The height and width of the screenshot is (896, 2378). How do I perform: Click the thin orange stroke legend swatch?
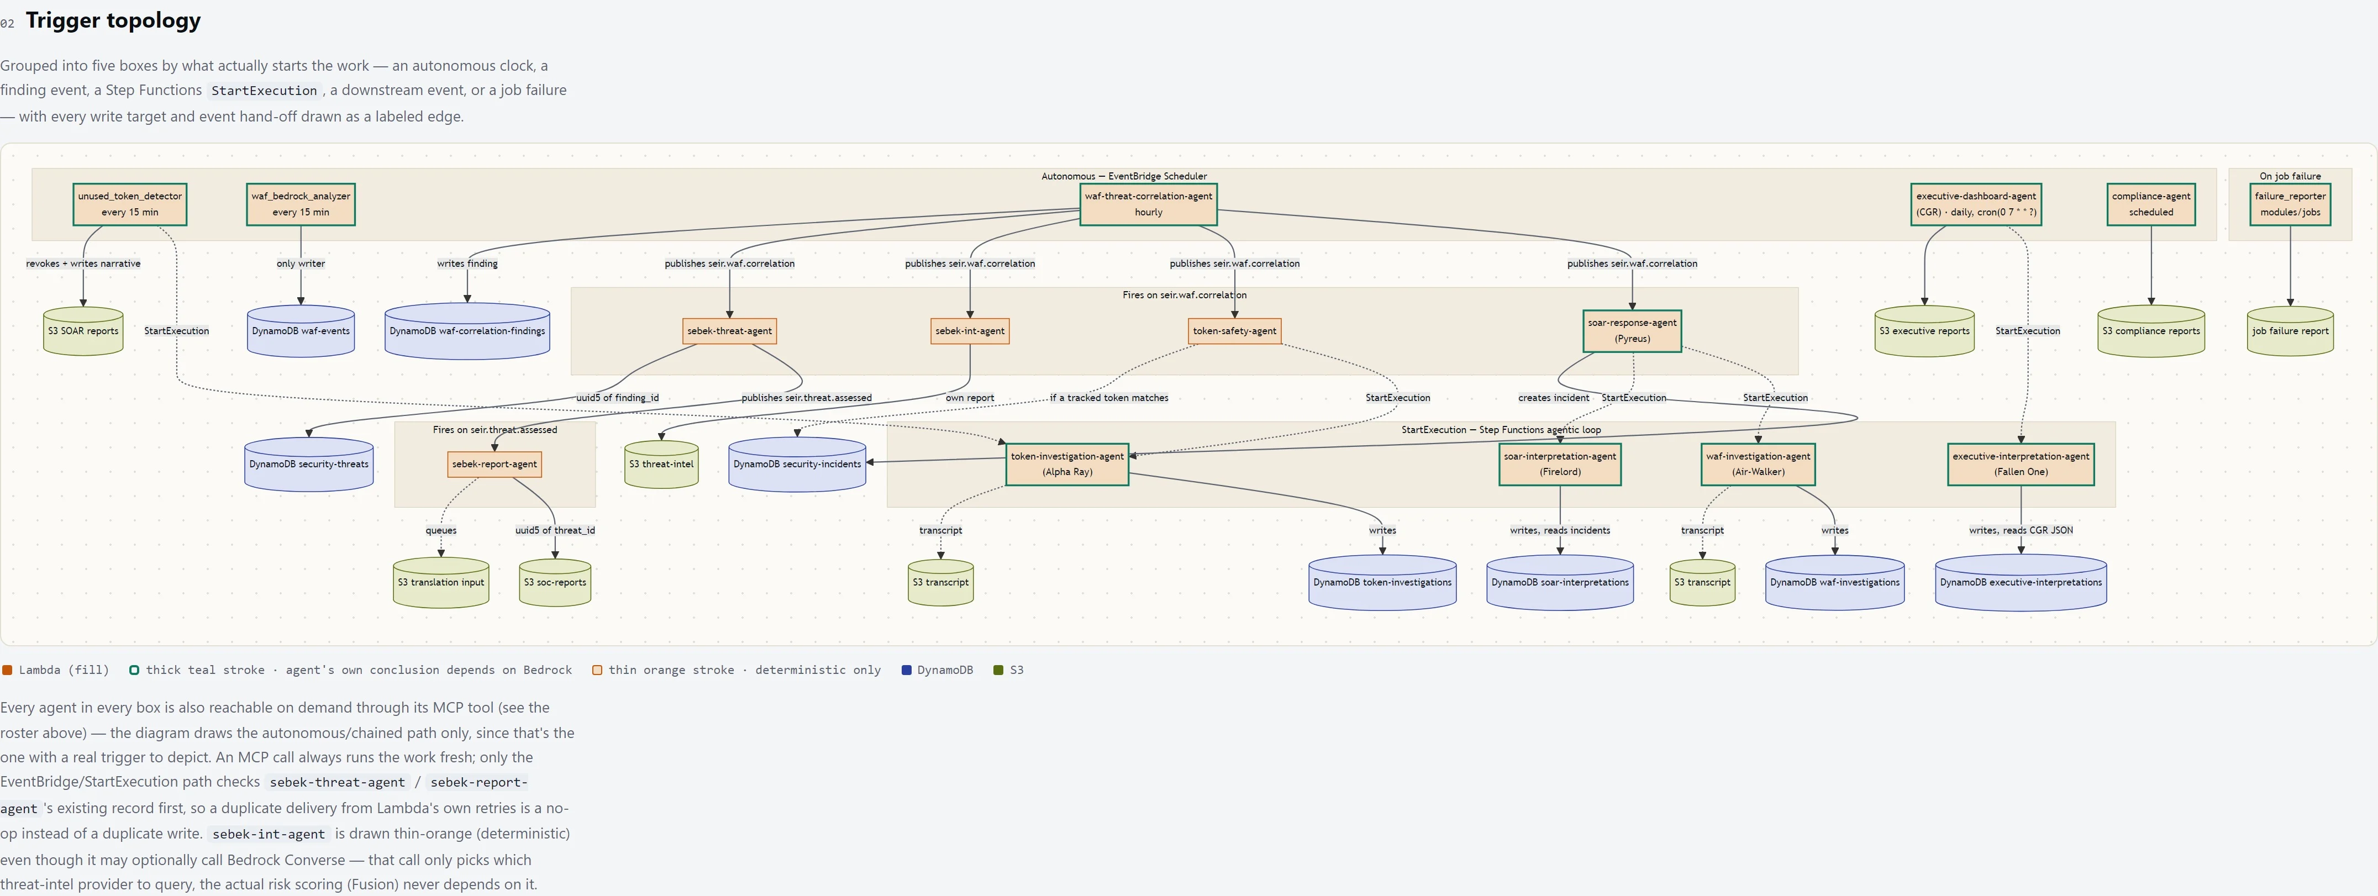tap(597, 670)
